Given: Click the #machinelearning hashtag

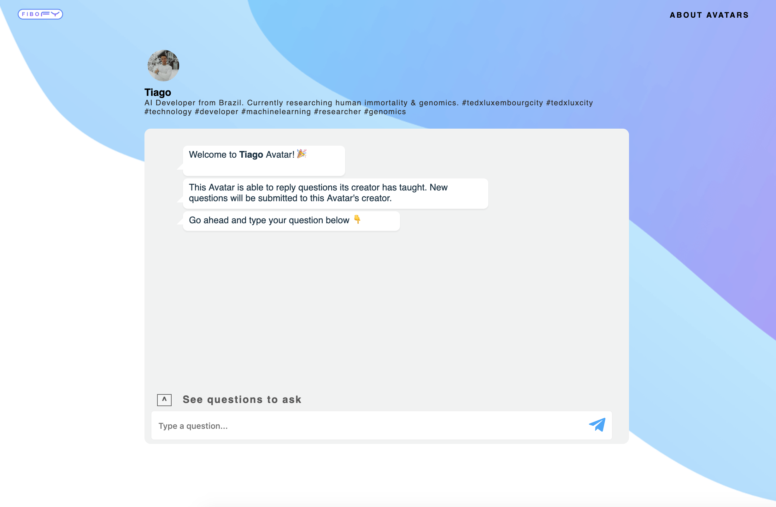Looking at the screenshot, I should pyautogui.click(x=276, y=111).
